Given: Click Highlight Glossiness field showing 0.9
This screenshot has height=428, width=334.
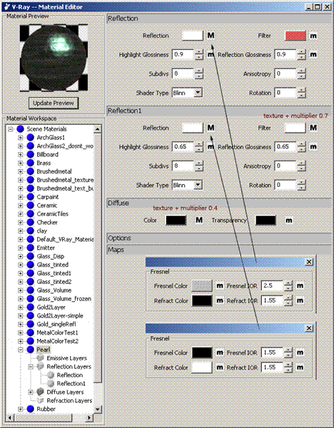Looking at the screenshot, I should [183, 55].
